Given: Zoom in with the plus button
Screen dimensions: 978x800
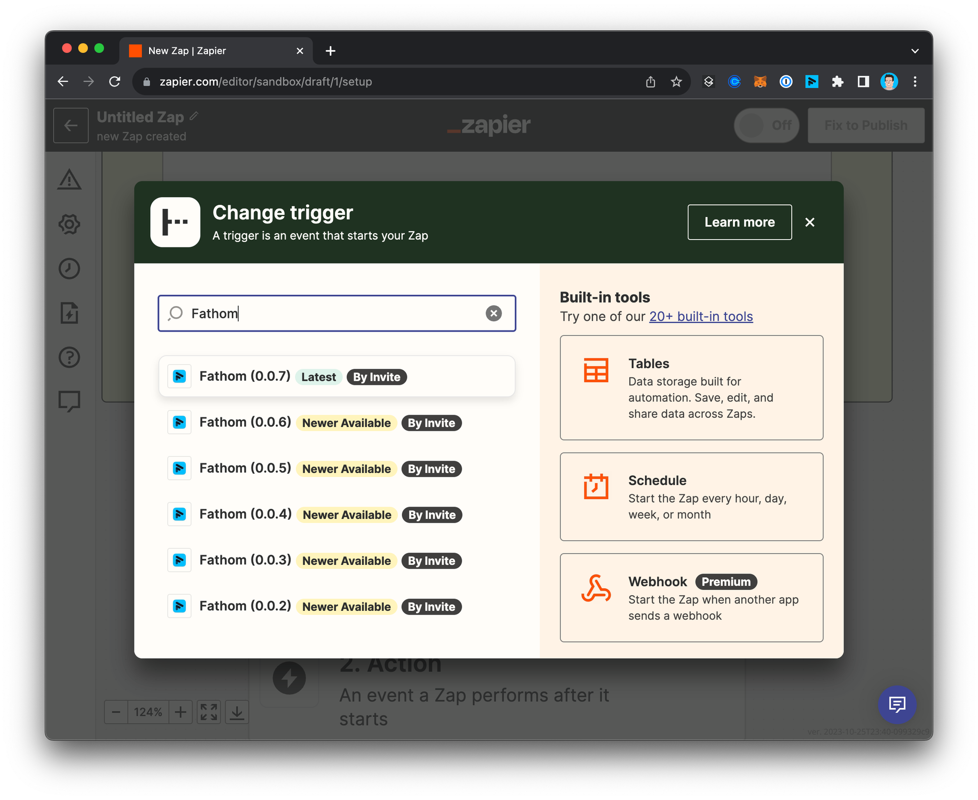Looking at the screenshot, I should (180, 712).
